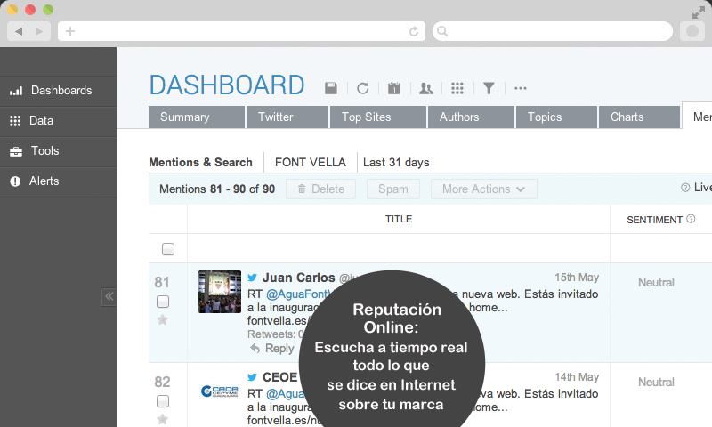Check the box for mention 82

(163, 401)
